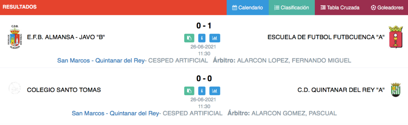This screenshot has width=408, height=125.
Task: Select team ESCUELA DE FUTBOL FUTBCUENCA "A"
Action: click(x=326, y=37)
